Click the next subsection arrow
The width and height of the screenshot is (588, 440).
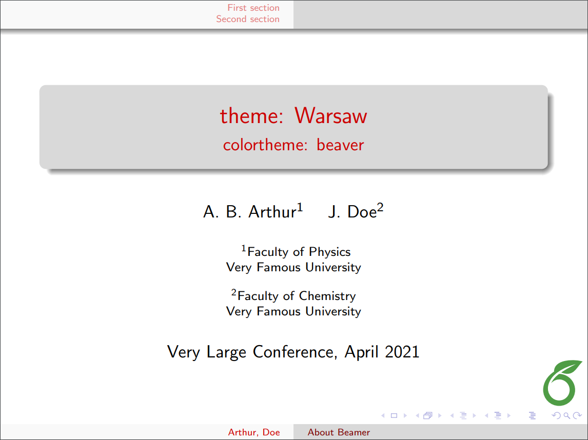475,415
